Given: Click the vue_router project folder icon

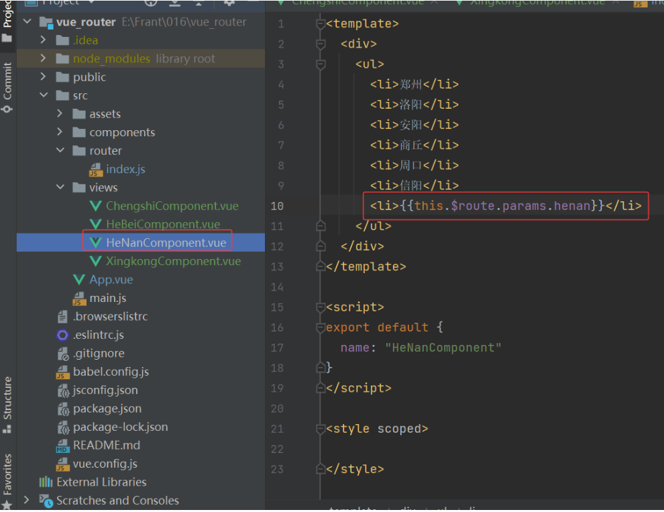Looking at the screenshot, I should tap(46, 22).
